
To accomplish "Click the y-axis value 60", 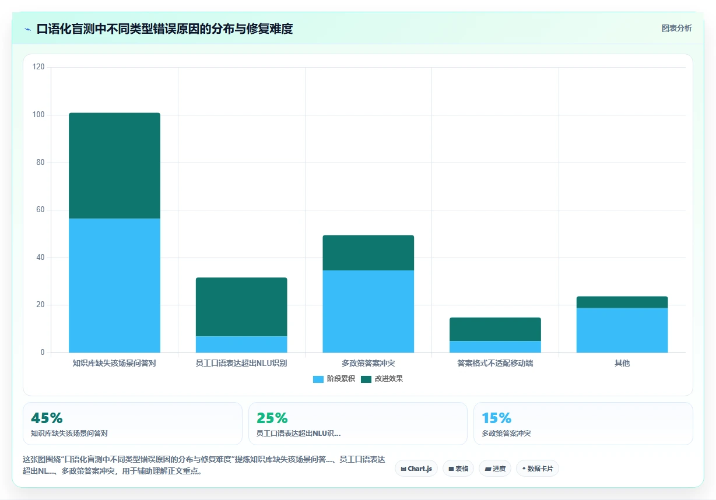I will click(40, 210).
